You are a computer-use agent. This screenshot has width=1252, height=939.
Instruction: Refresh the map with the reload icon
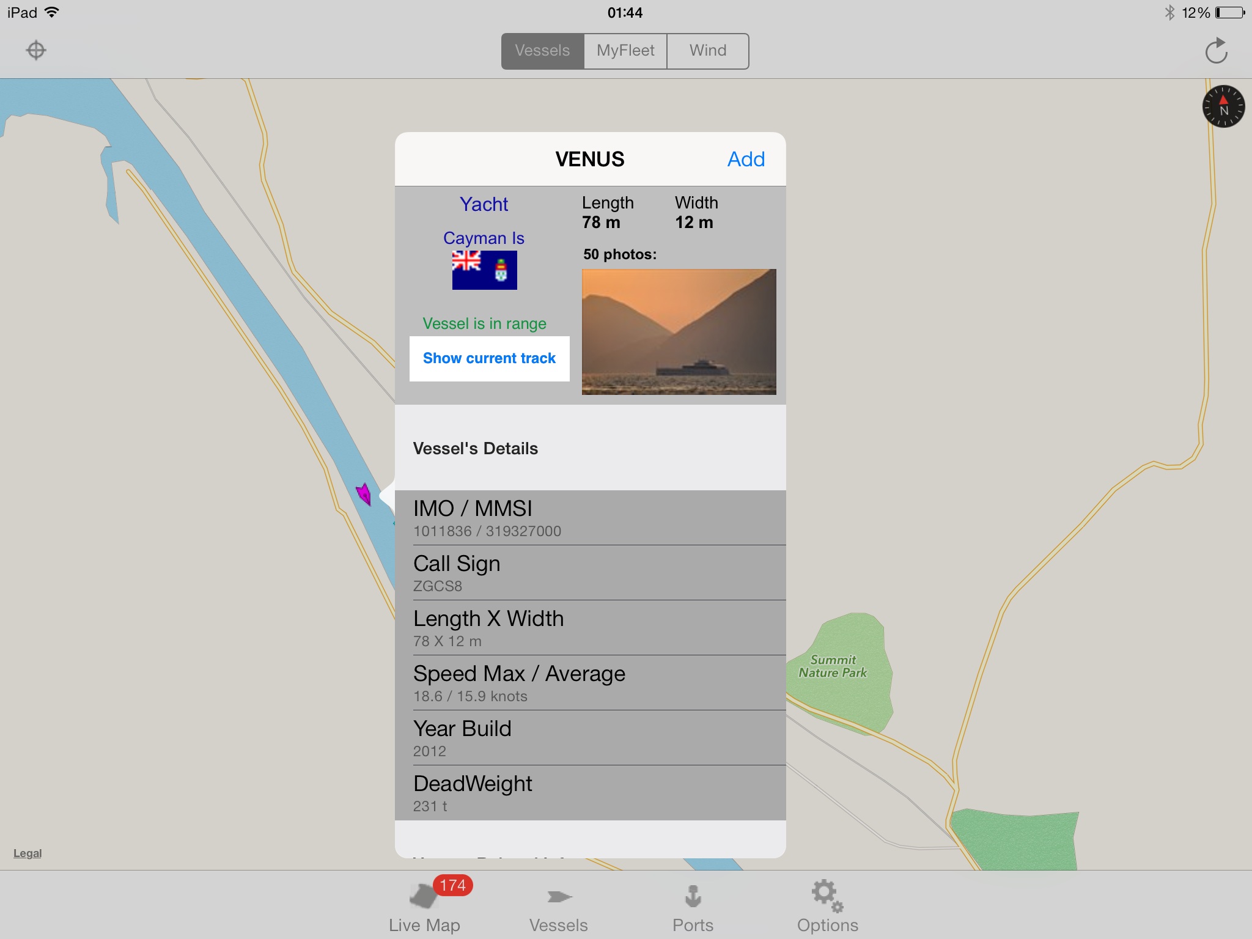tap(1216, 51)
